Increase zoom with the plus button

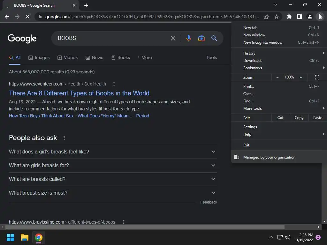[x=301, y=77]
